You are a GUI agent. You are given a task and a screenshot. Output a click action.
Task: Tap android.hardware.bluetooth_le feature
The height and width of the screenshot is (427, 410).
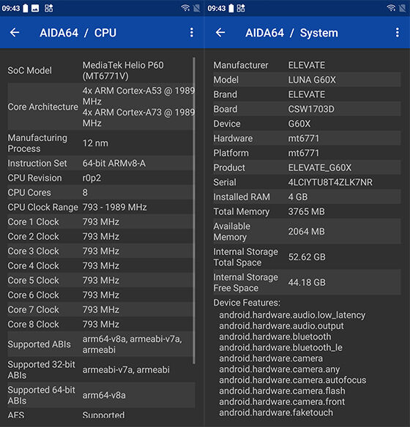pyautogui.click(x=280, y=348)
